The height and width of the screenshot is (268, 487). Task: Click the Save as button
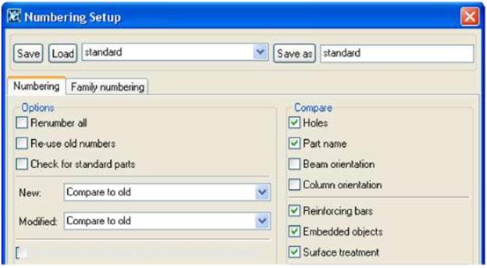294,53
